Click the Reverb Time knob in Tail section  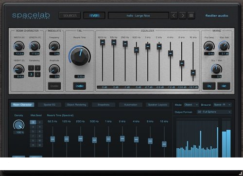click(80, 56)
